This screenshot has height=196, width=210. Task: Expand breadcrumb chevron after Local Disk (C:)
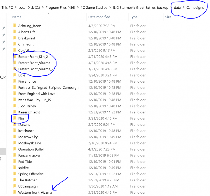coord(43,8)
